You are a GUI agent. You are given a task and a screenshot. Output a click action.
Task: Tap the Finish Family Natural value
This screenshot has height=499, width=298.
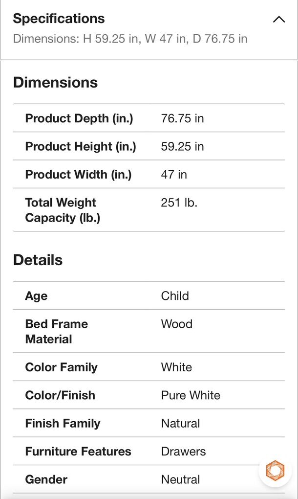point(180,423)
